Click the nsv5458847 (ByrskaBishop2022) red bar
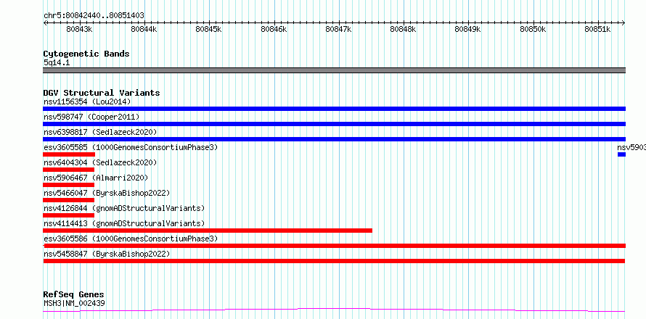The width and height of the screenshot is (646, 319). [x=334, y=261]
